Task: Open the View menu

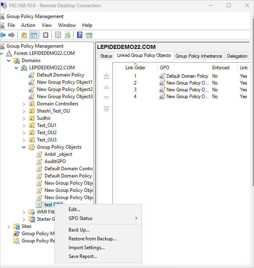Action: pyautogui.click(x=47, y=25)
